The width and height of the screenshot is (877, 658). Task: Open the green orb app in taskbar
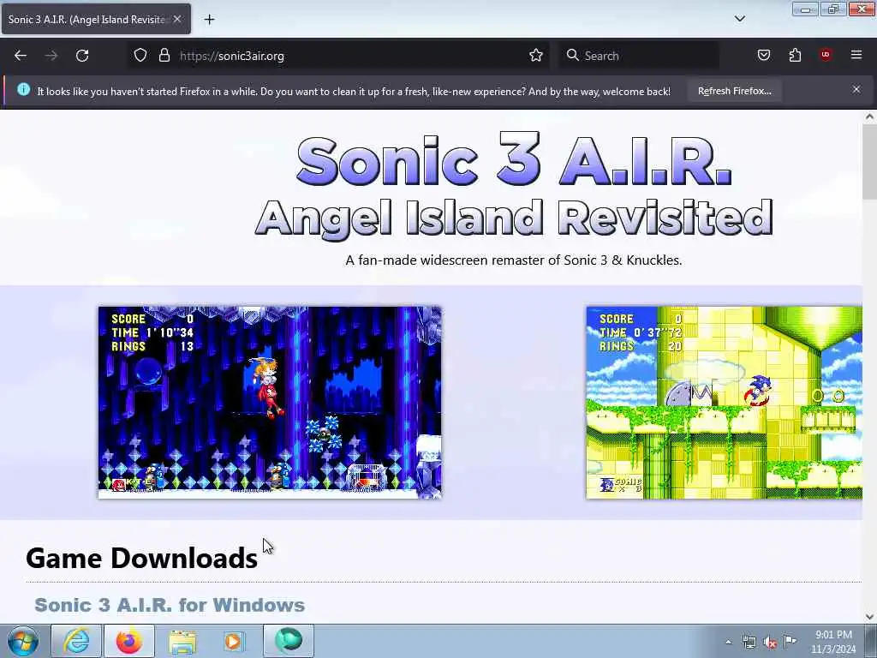pyautogui.click(x=289, y=641)
